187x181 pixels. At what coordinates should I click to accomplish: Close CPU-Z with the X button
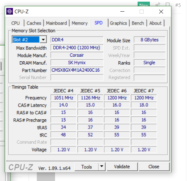pos(161,12)
